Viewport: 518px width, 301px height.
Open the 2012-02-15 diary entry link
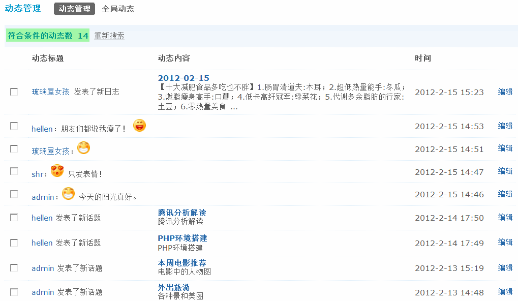click(x=184, y=78)
